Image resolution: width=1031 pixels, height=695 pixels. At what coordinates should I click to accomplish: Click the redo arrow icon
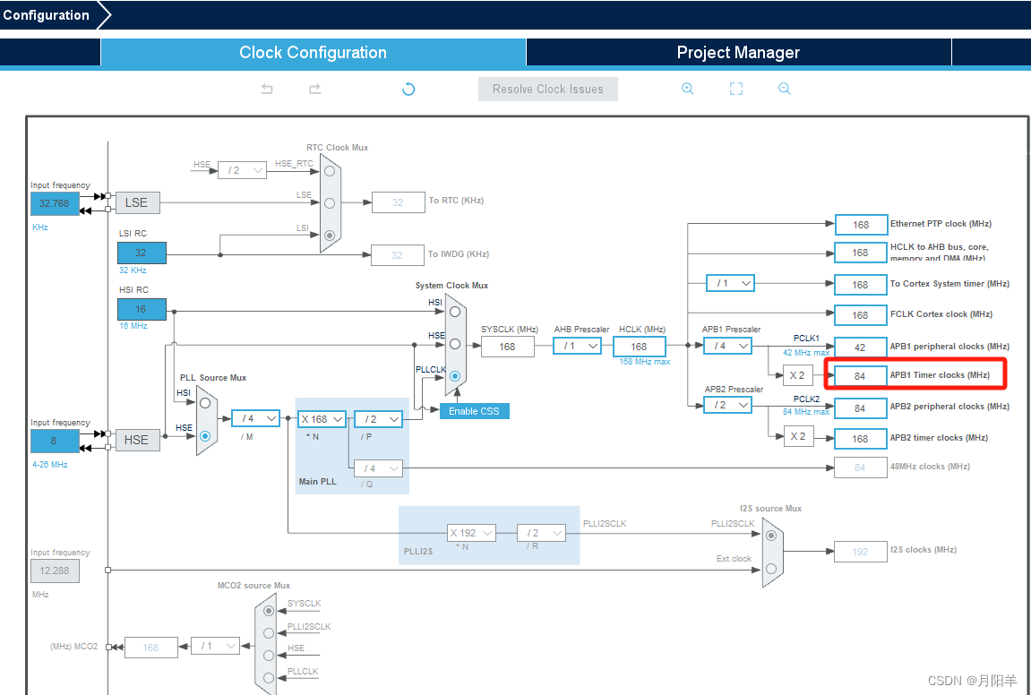(x=314, y=89)
